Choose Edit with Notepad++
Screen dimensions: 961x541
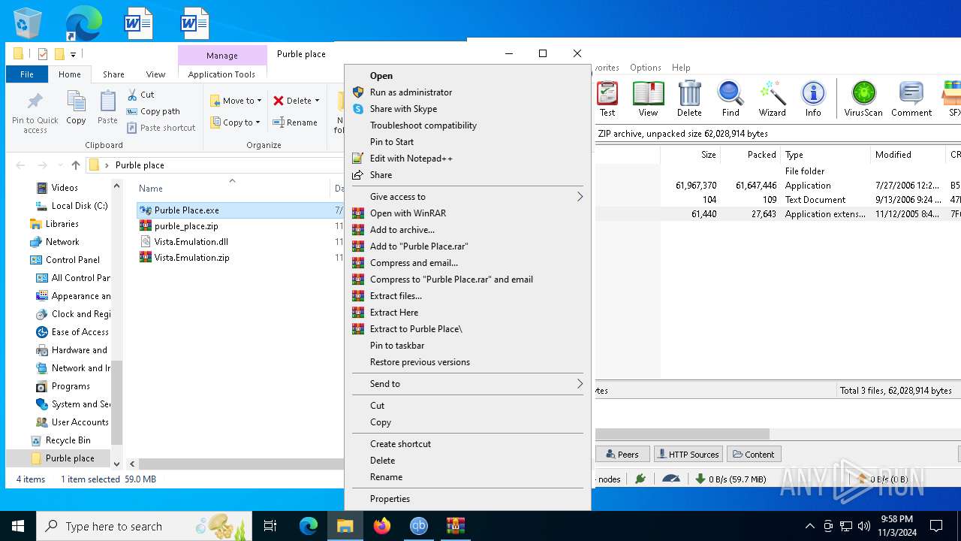(x=467, y=159)
